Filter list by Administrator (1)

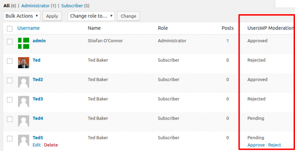[x=39, y=6]
